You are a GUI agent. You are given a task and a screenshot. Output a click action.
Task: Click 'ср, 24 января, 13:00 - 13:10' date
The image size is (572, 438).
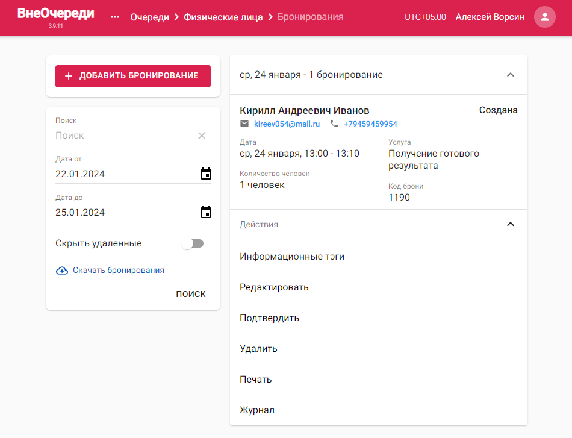click(x=299, y=154)
